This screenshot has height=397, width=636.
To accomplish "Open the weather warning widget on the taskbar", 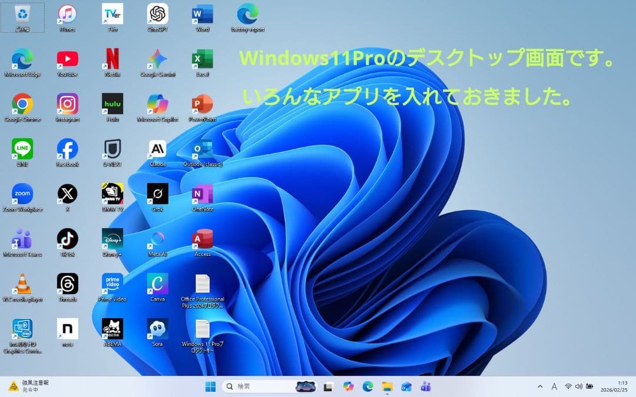I will 28,386.
